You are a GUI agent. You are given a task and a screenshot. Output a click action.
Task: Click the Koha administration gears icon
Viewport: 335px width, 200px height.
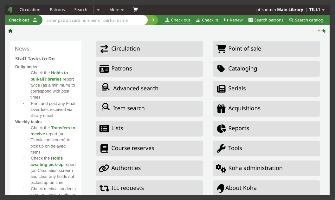pos(221,168)
